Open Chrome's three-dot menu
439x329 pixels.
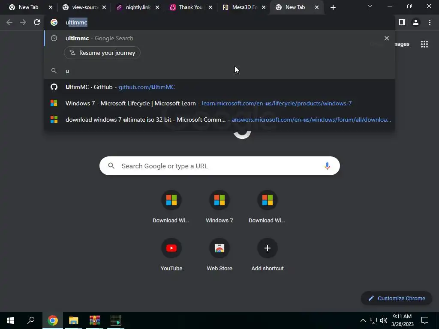pyautogui.click(x=430, y=22)
